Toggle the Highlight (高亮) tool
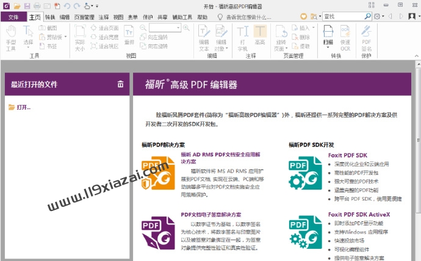421x261 pixels. pos(260,35)
